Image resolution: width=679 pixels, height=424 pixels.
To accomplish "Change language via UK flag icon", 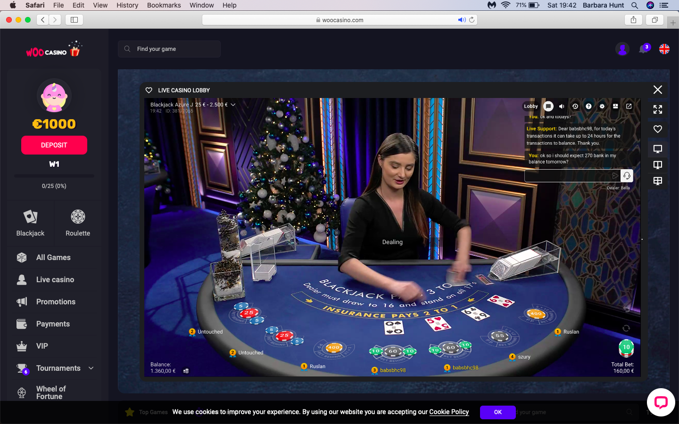I will point(664,49).
